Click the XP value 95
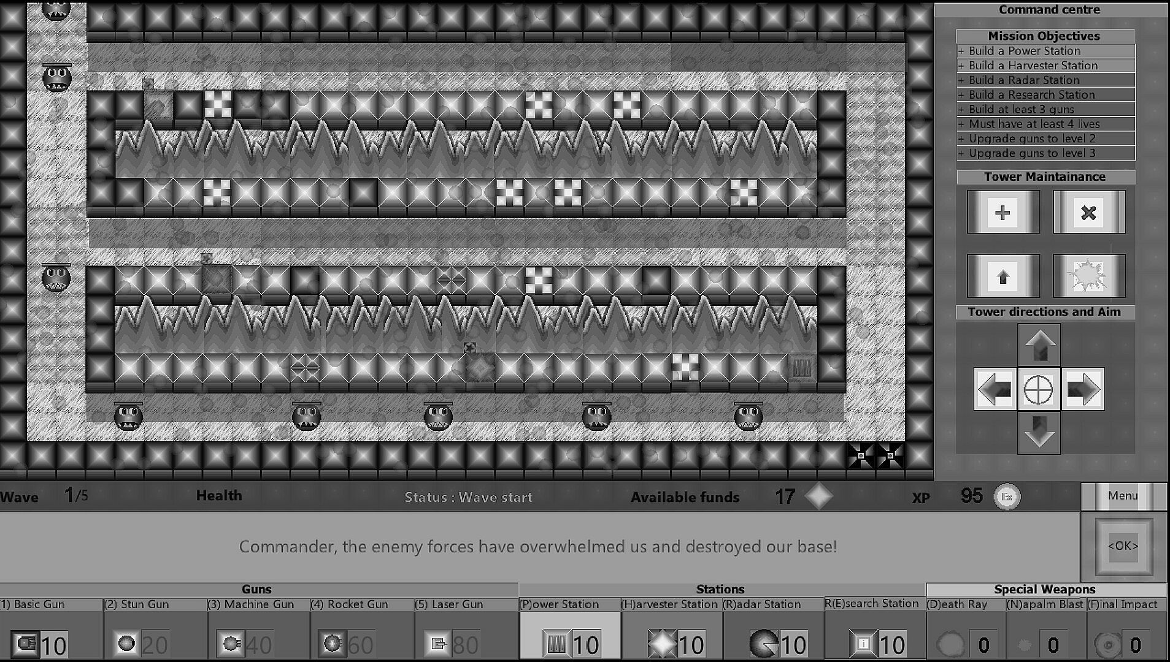1170x662 pixels. 972,496
